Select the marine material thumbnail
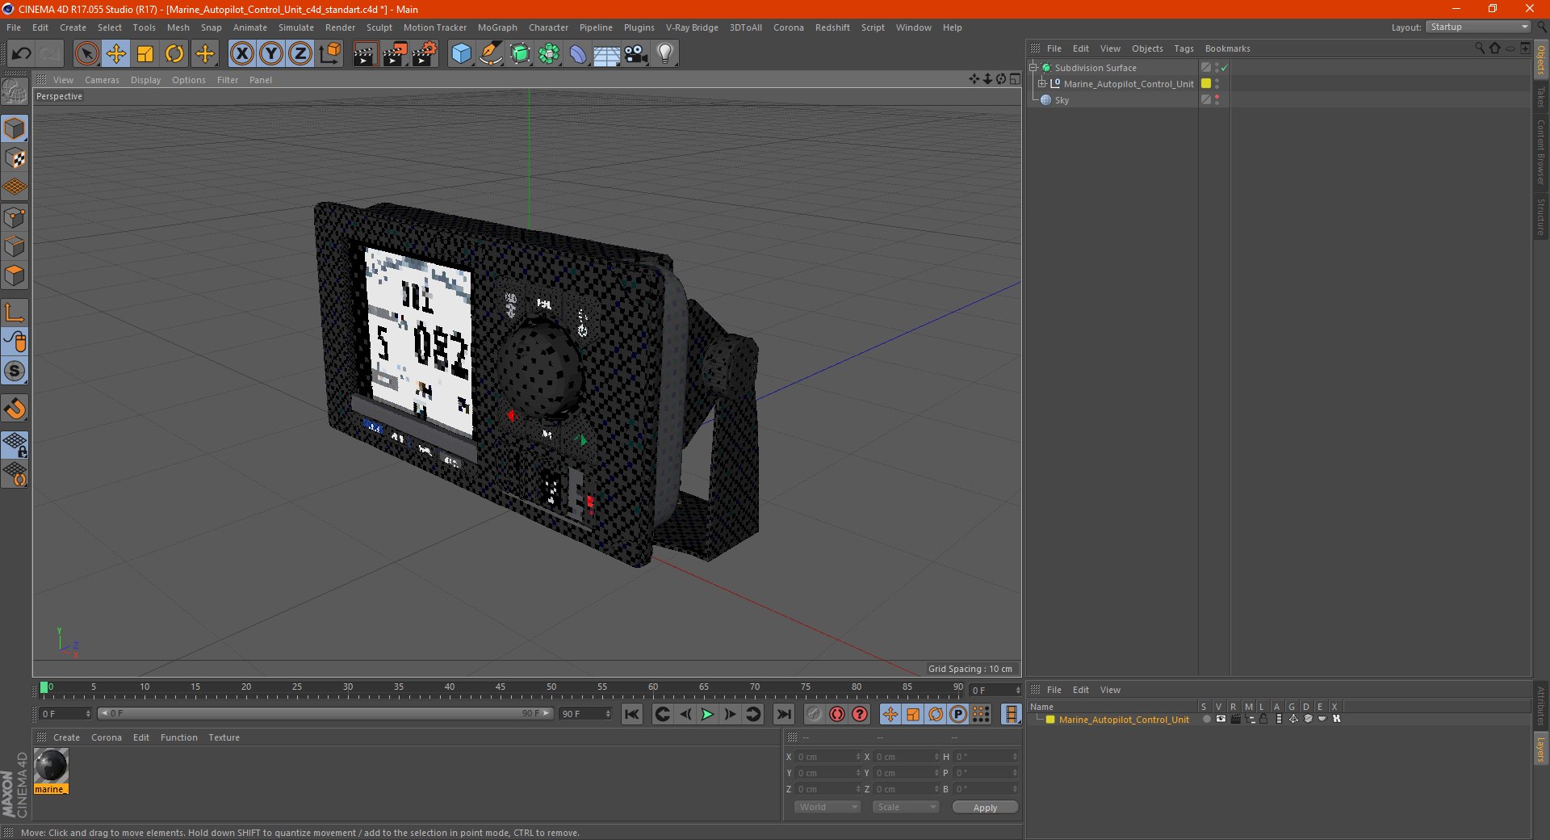The height and width of the screenshot is (840, 1550). point(51,766)
